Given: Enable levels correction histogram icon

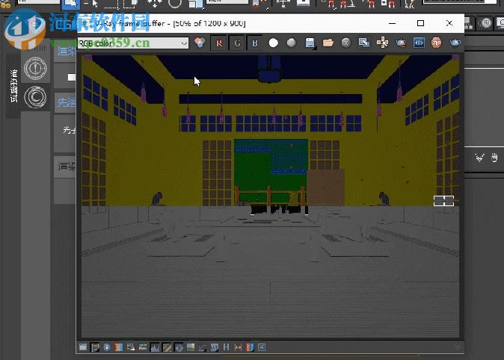Looking at the screenshot, I should (x=155, y=347).
